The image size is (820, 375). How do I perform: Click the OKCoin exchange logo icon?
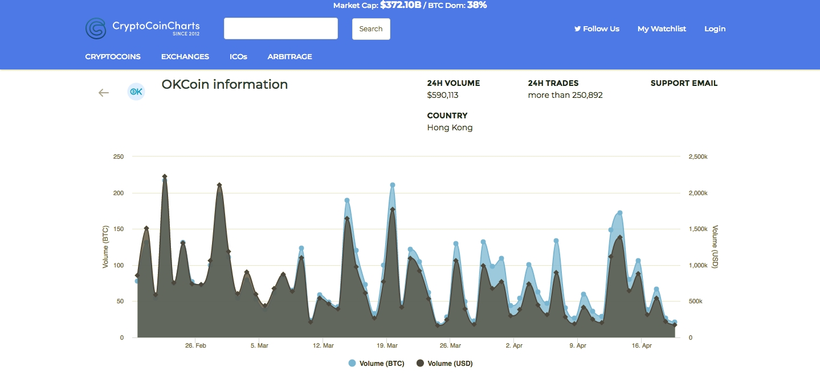136,92
